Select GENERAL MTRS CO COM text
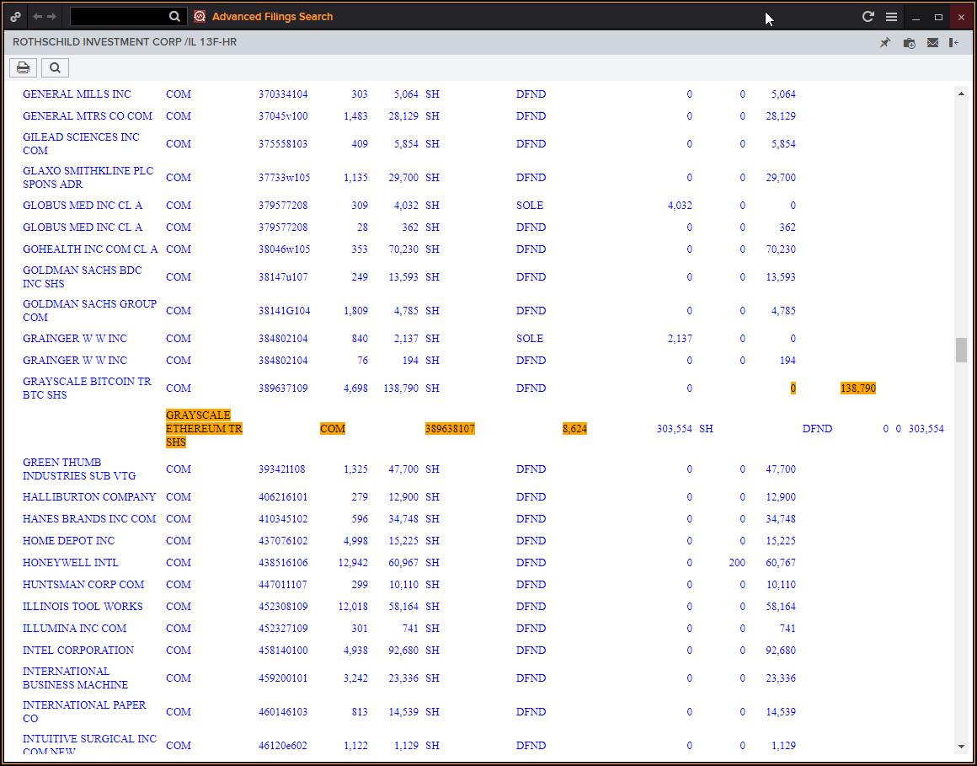The width and height of the screenshot is (977, 766). coord(88,116)
